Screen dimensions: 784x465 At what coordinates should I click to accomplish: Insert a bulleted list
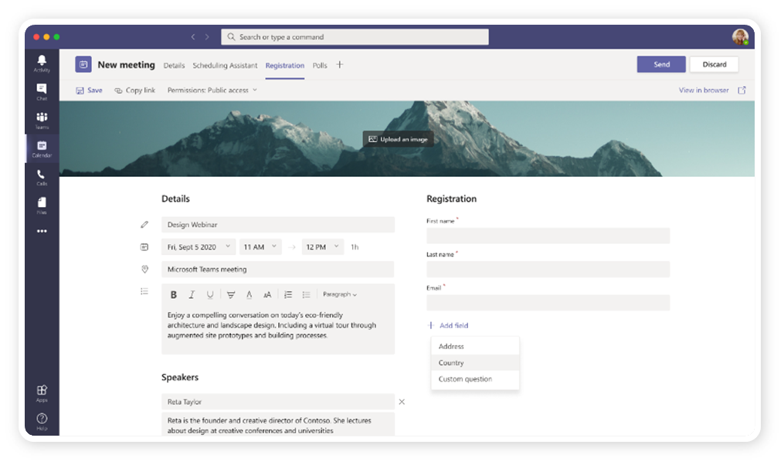coord(307,295)
